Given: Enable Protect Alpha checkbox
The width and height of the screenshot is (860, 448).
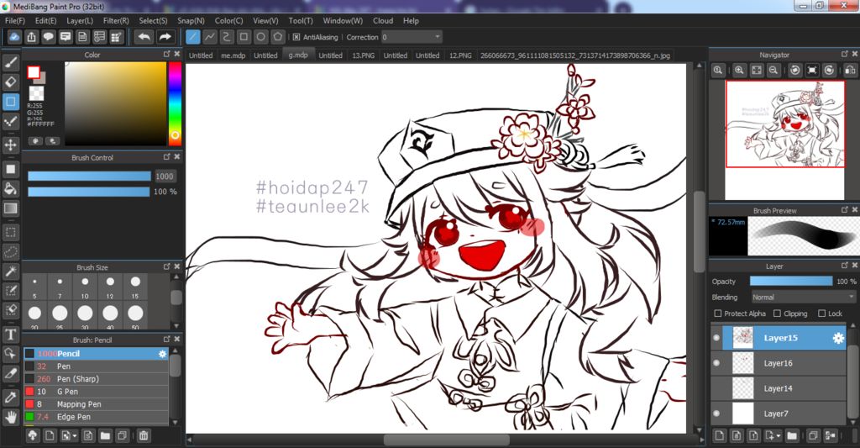Looking at the screenshot, I should tap(718, 314).
